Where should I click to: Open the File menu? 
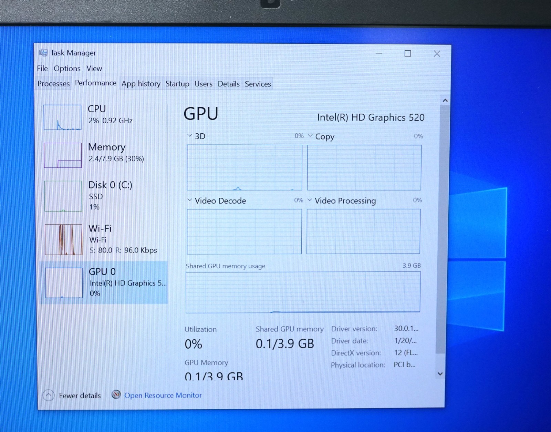point(42,68)
